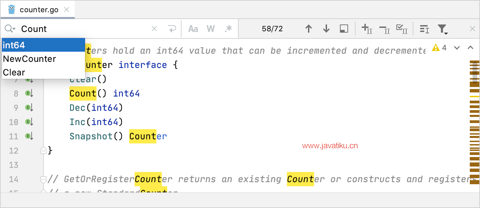Toggle Words-only search option
Image resolution: width=480 pixels, height=208 pixels.
(211, 29)
